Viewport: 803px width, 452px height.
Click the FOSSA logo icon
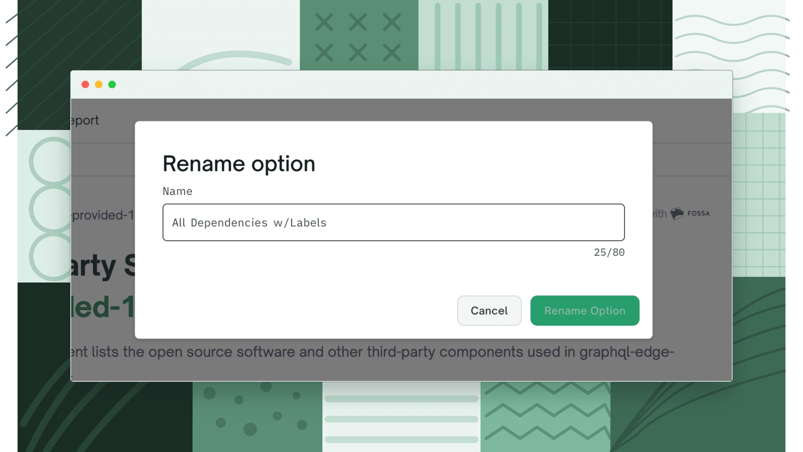pos(677,213)
